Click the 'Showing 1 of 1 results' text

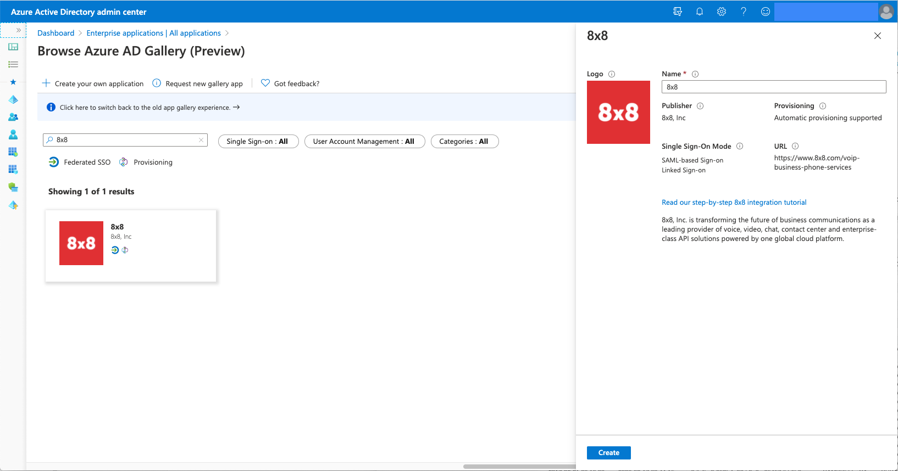(x=91, y=192)
